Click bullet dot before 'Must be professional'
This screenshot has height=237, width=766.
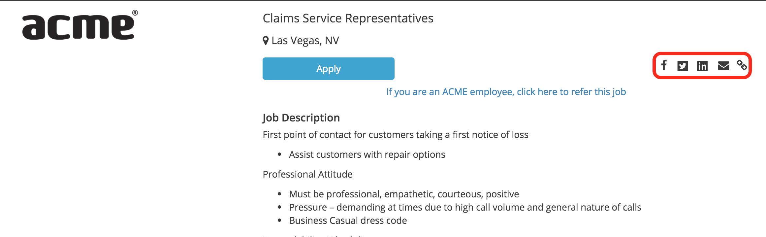(x=280, y=194)
